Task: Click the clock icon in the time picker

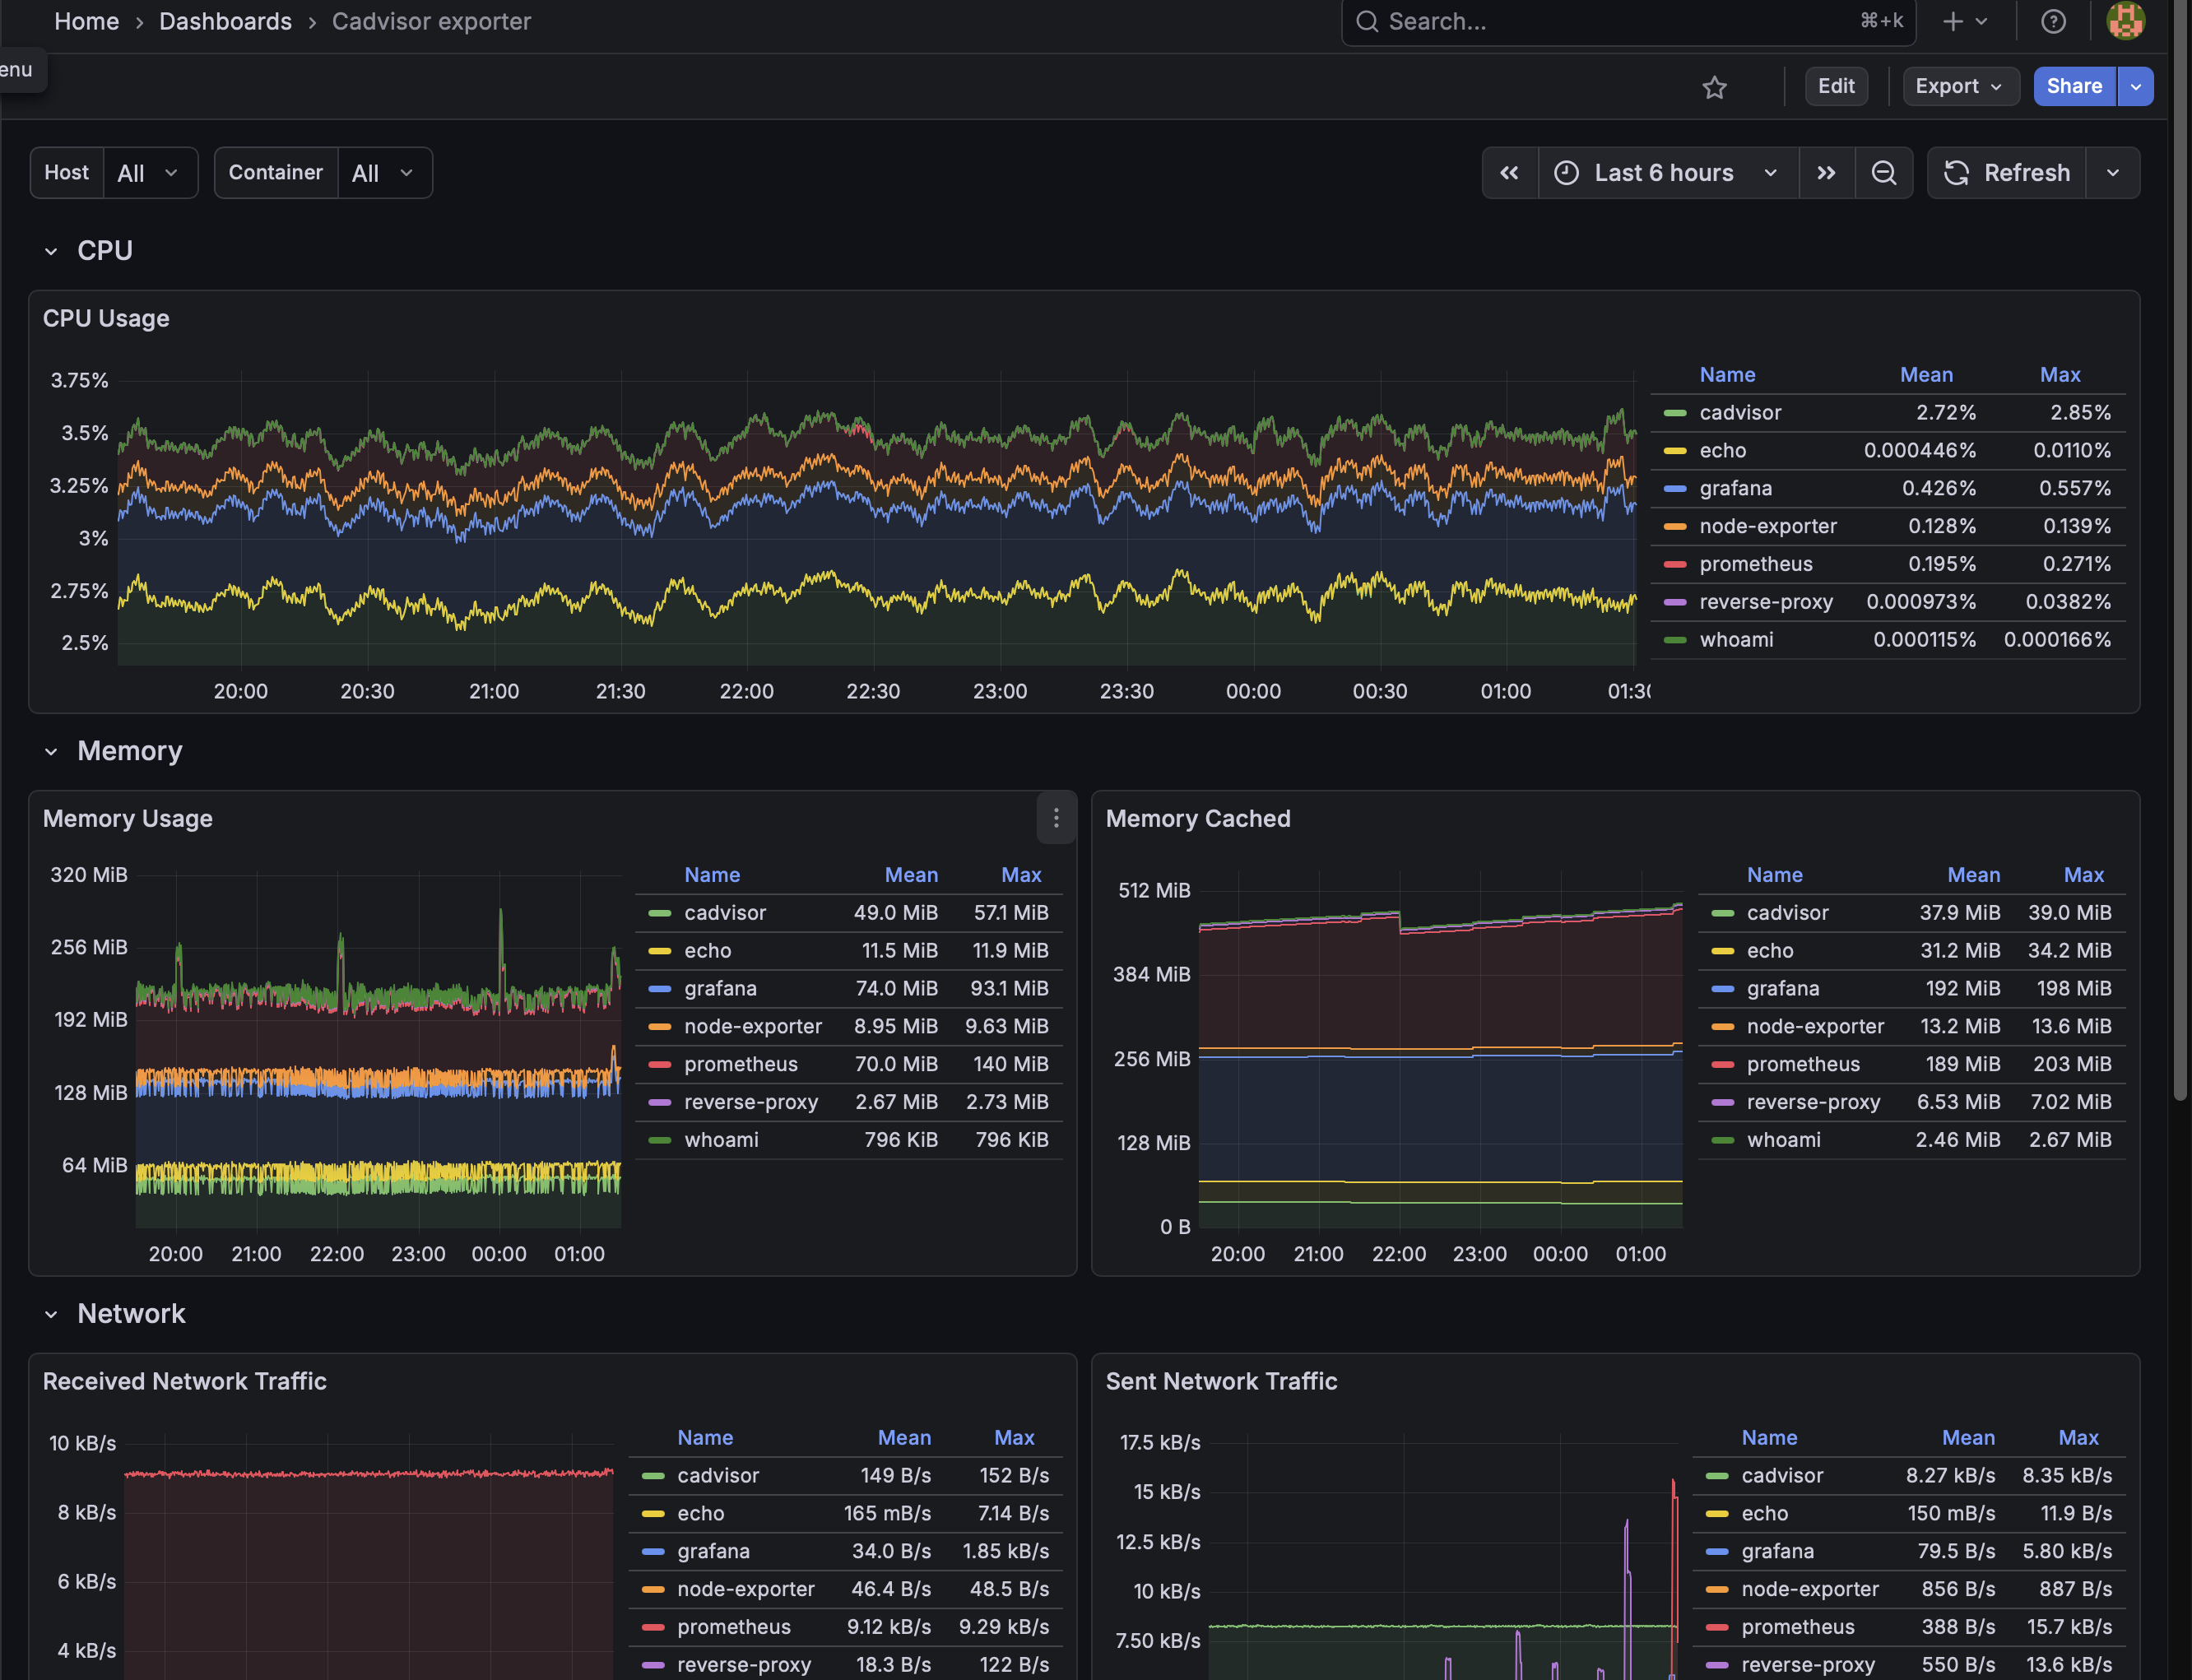Action: pyautogui.click(x=1567, y=172)
